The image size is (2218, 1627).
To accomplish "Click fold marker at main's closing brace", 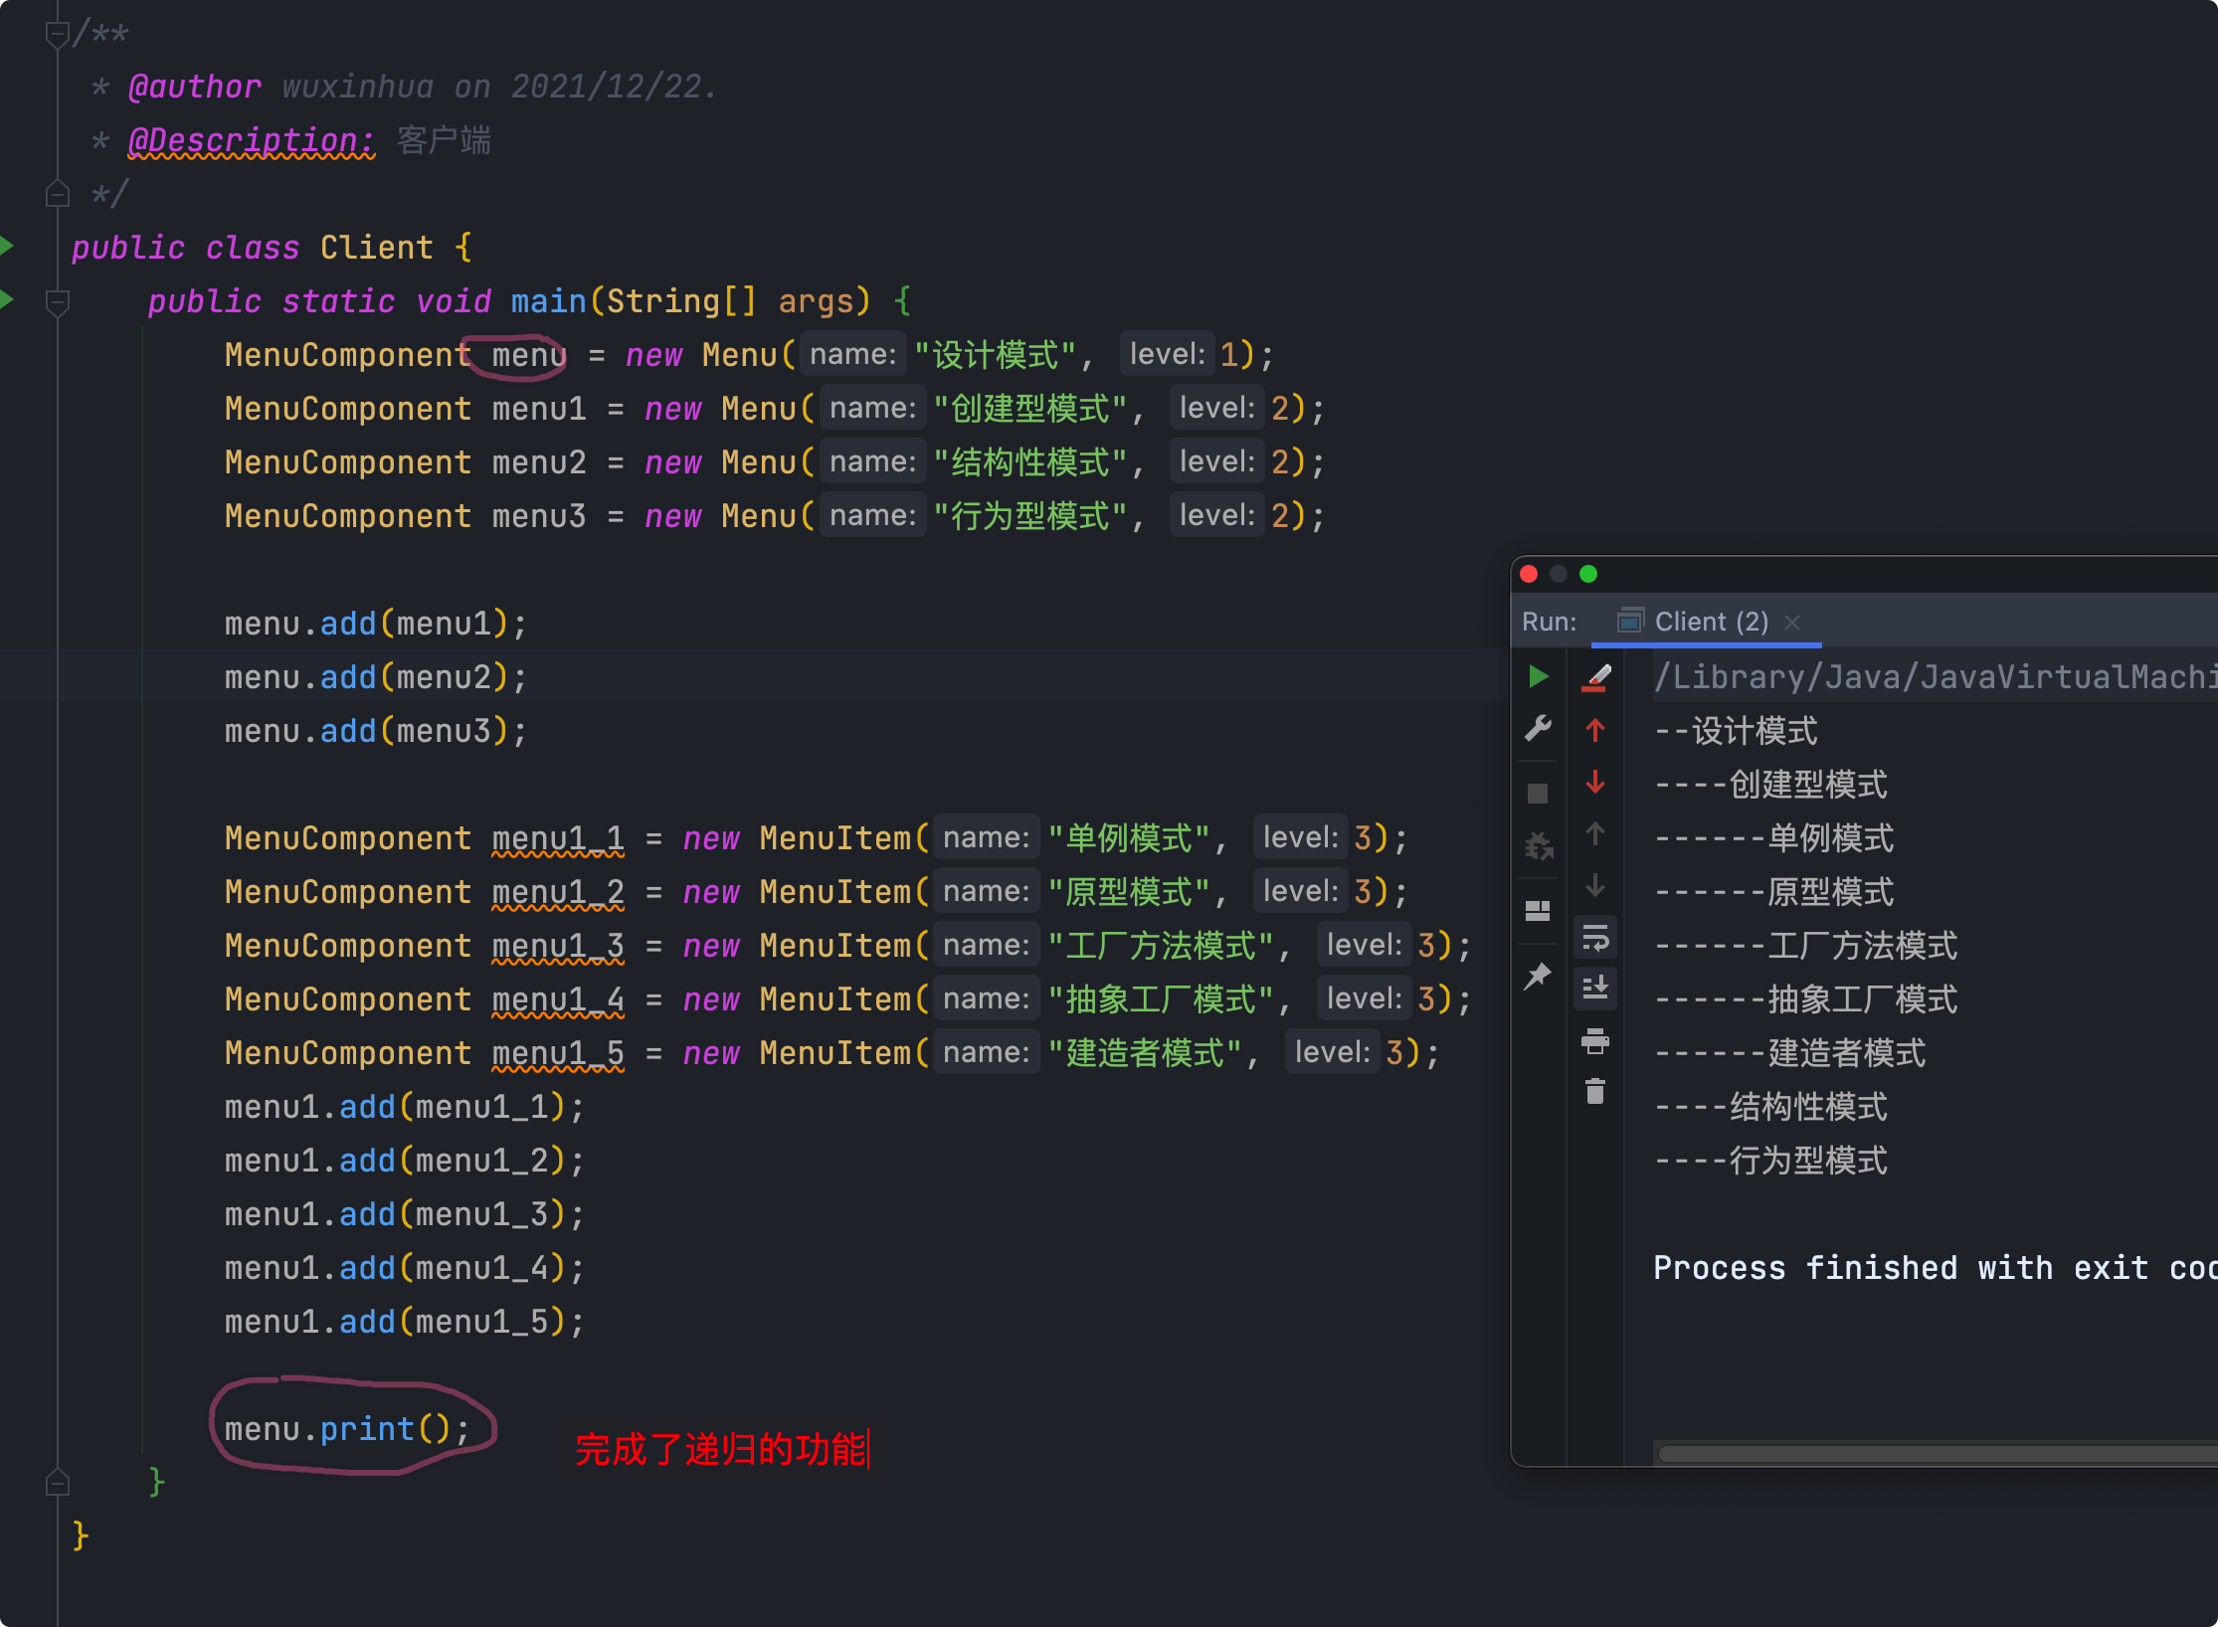I will (58, 1483).
